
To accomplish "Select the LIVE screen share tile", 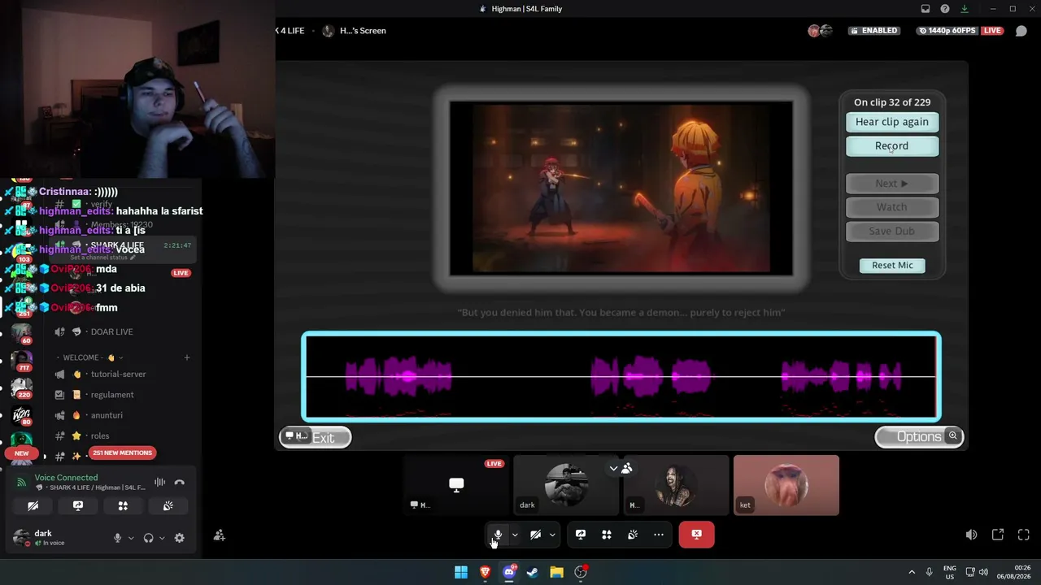I will pyautogui.click(x=456, y=485).
